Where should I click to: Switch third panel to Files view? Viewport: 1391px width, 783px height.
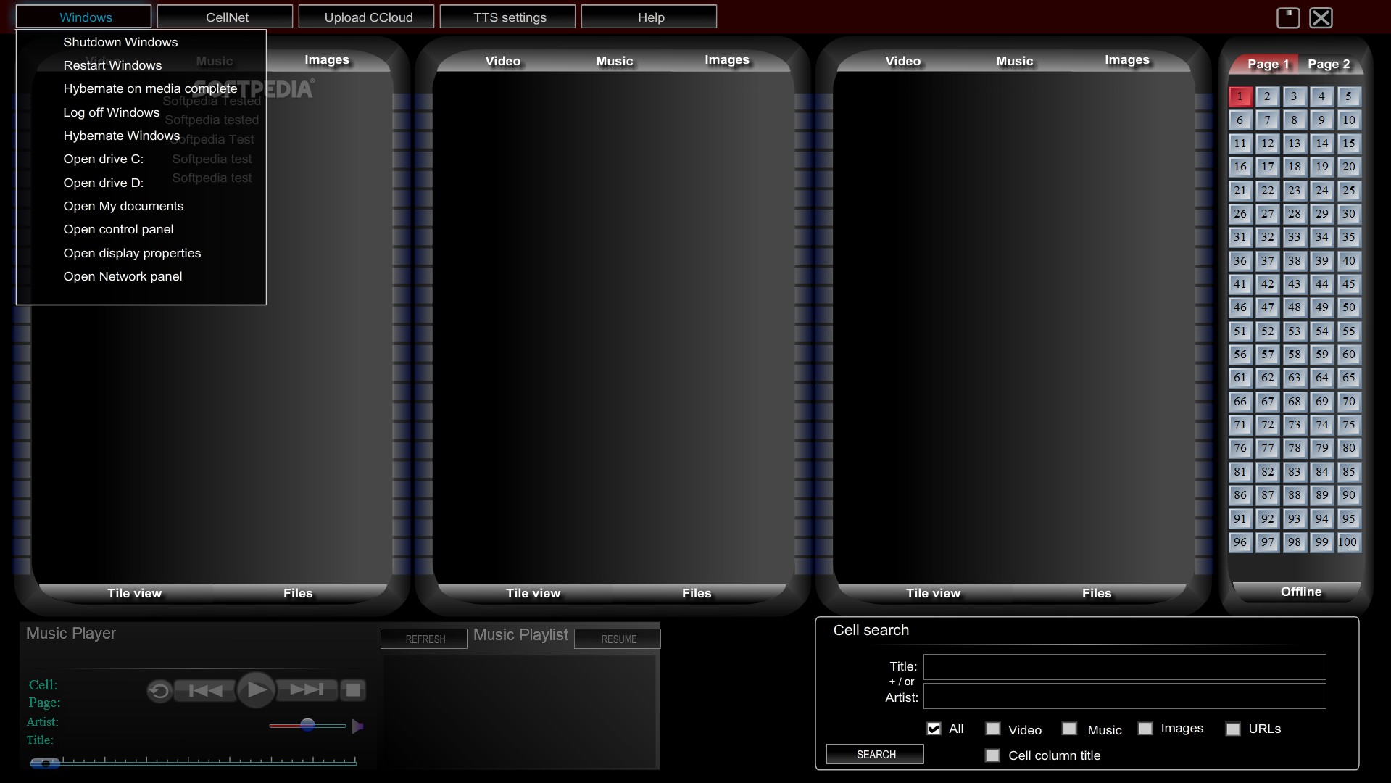1096,593
